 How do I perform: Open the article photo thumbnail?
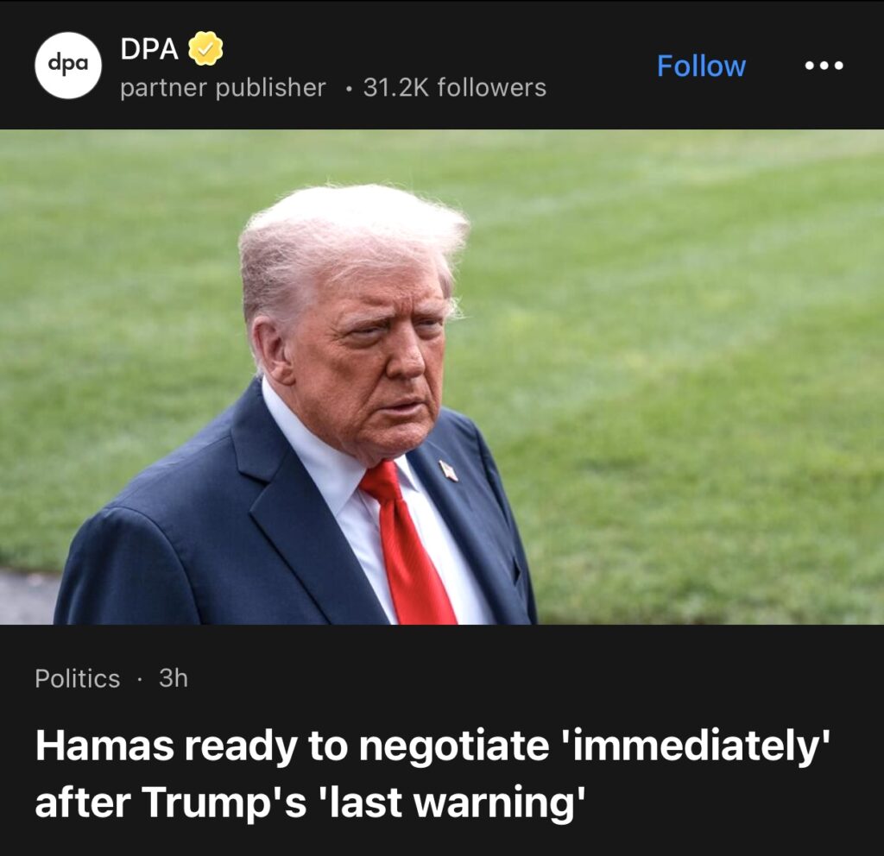[442, 377]
